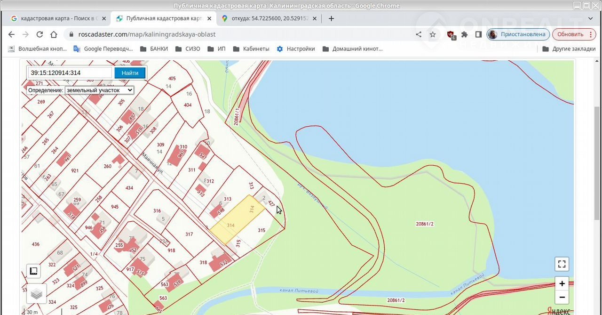Open the 'Google Переводчик' bookmark

103,49
